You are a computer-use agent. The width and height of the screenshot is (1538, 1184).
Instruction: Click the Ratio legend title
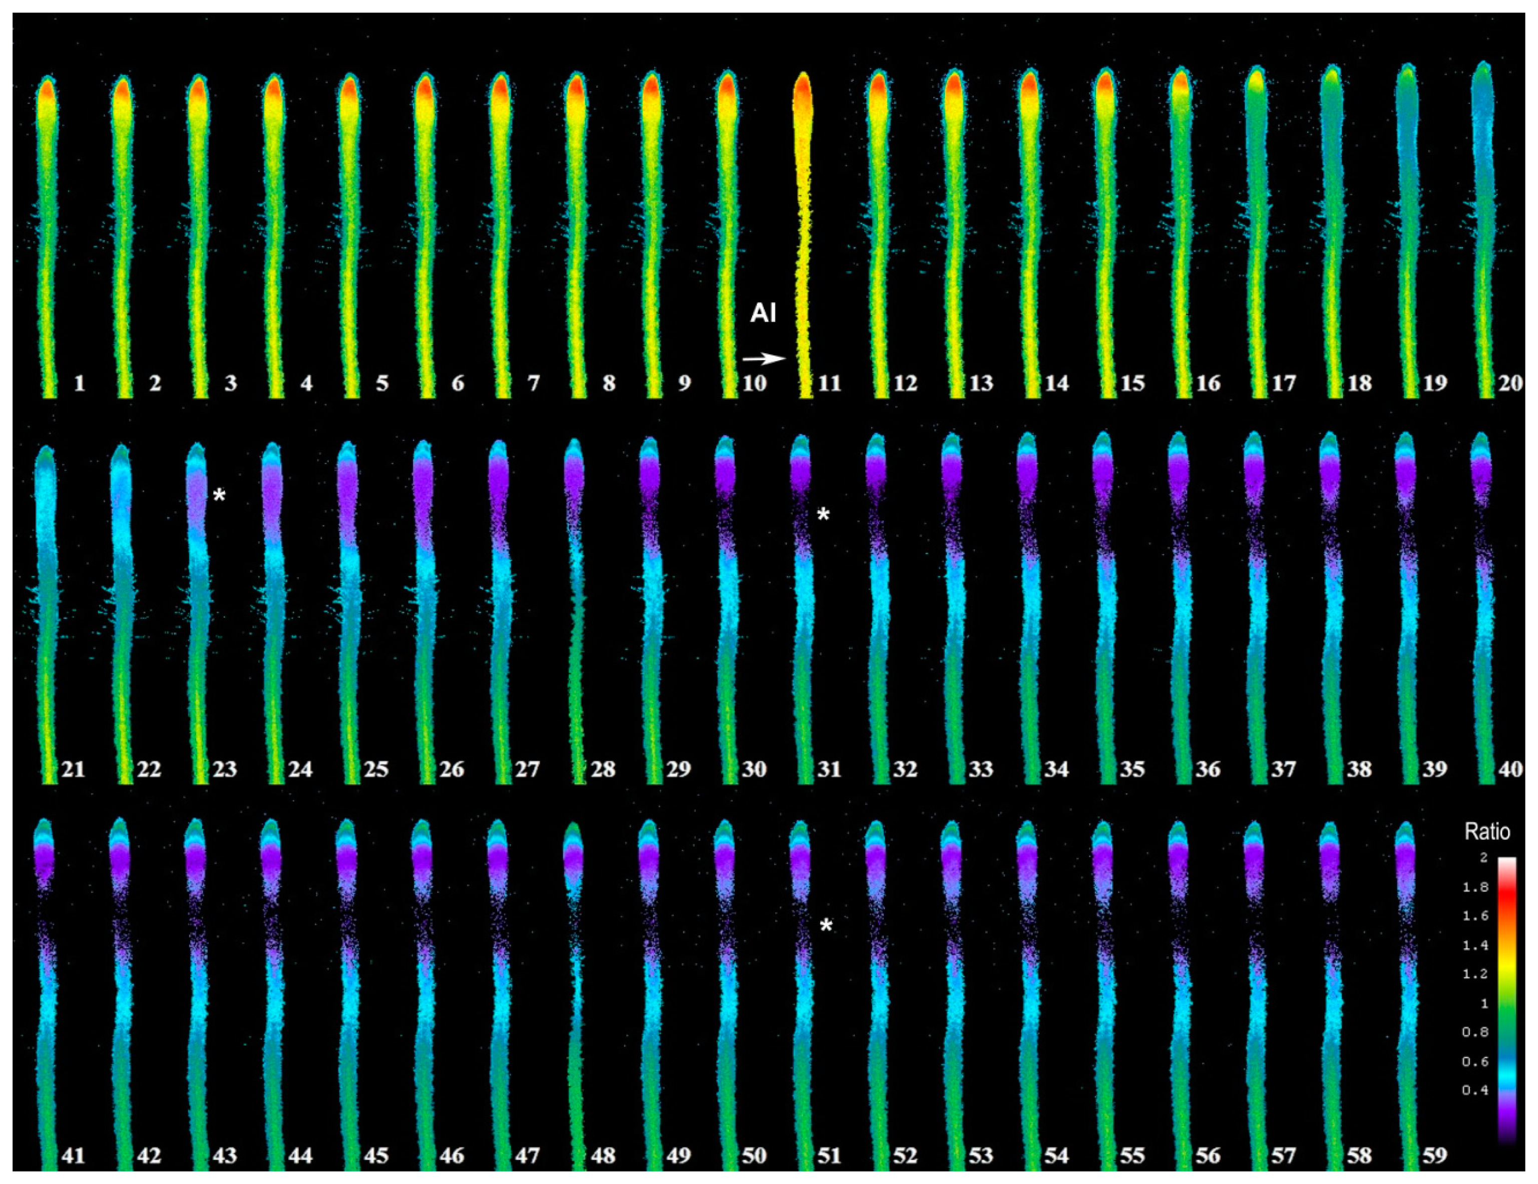[1487, 832]
